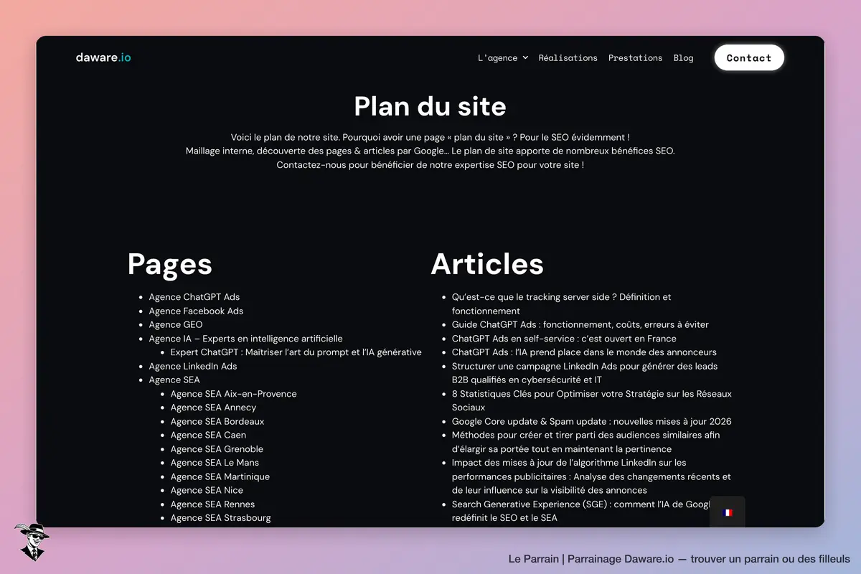This screenshot has height=574, width=861.
Task: Read the tracking server side article
Action: (x=562, y=304)
